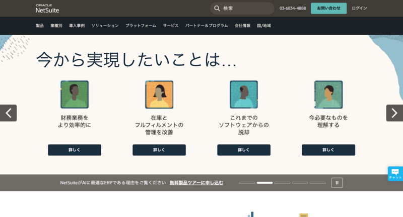Viewport: 403px width, 217px height.
Task: Select the first carousel slide indicator
Action: (x=247, y=183)
